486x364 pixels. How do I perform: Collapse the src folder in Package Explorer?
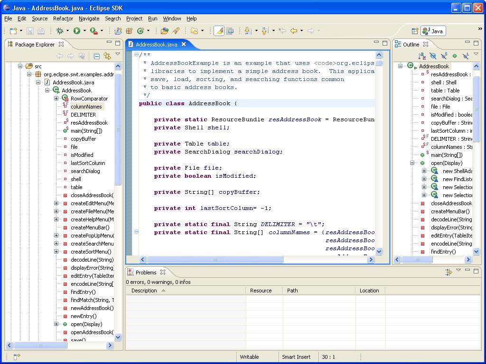[20, 66]
